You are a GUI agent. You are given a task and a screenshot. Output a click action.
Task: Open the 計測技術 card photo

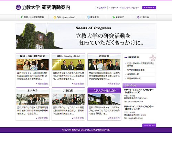tap(68, 99)
